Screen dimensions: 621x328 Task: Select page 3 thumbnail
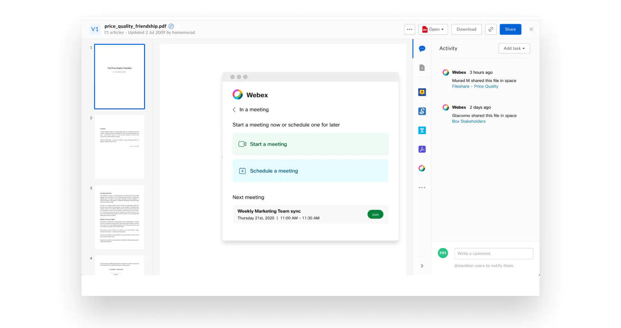click(119, 217)
